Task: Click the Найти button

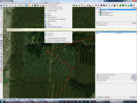Action: point(133,97)
